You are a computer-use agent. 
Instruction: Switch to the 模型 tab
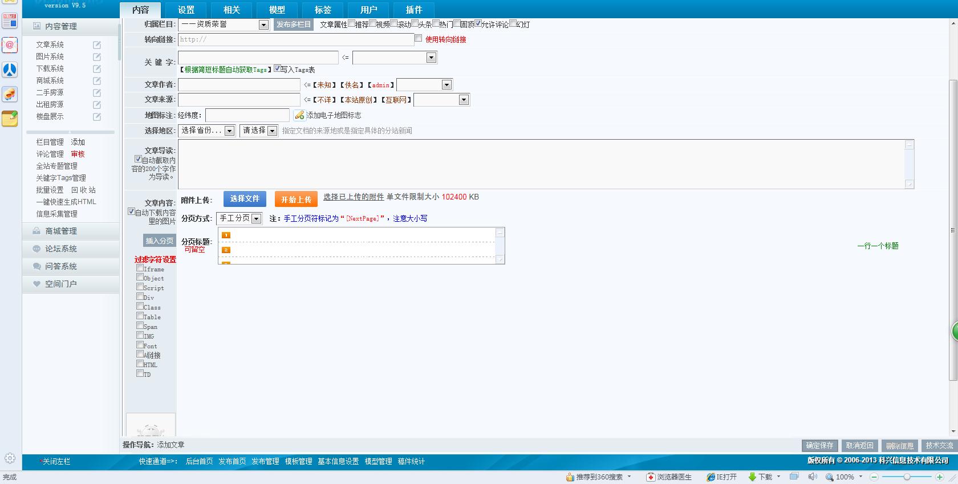tap(277, 10)
